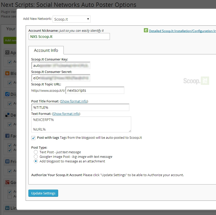Select the Text Post radio button
Screen dimensions: 216x215
(x=36, y=152)
